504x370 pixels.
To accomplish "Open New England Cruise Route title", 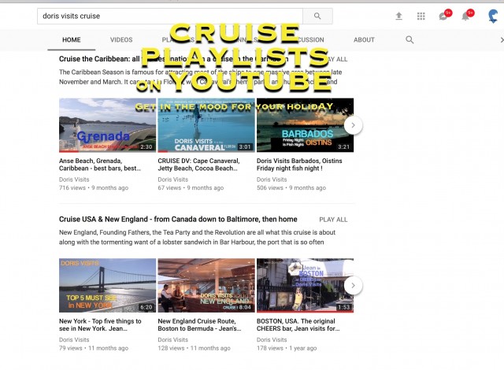I will click(199, 324).
